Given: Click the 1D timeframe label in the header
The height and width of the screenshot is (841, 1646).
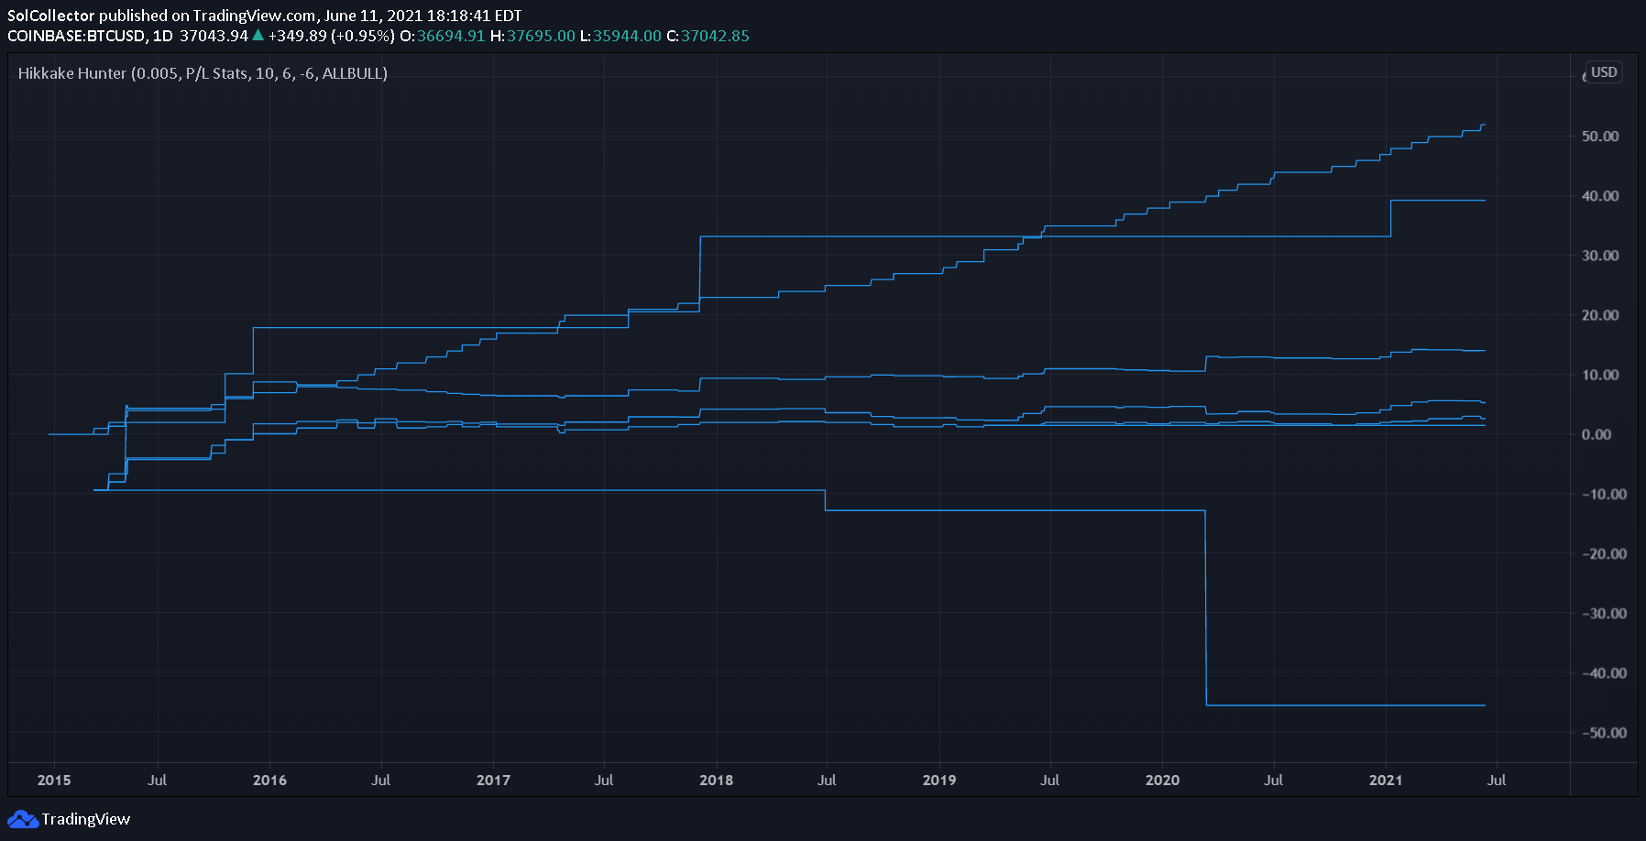Looking at the screenshot, I should point(163,36).
